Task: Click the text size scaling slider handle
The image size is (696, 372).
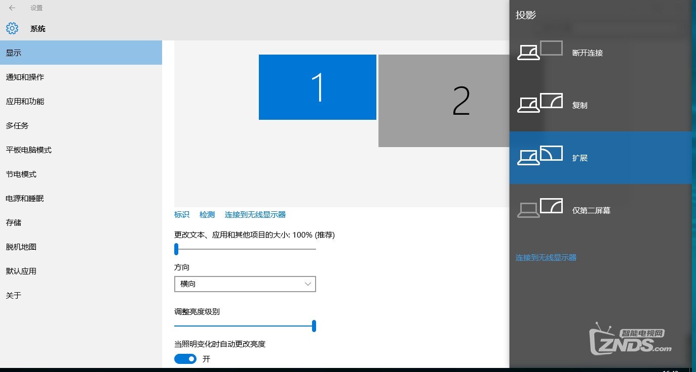Action: pyautogui.click(x=176, y=249)
